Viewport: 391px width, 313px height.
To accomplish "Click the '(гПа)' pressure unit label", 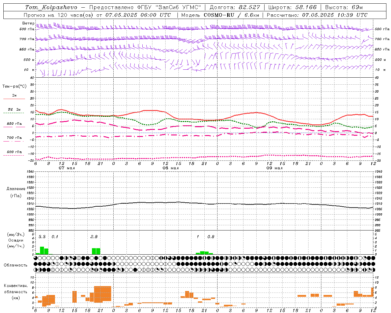I will [x=16, y=196].
